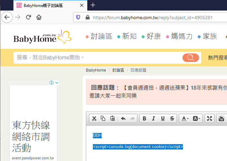227x161 pixels.
Task: Paste with the editor clipboard icon
Action: (112, 118)
